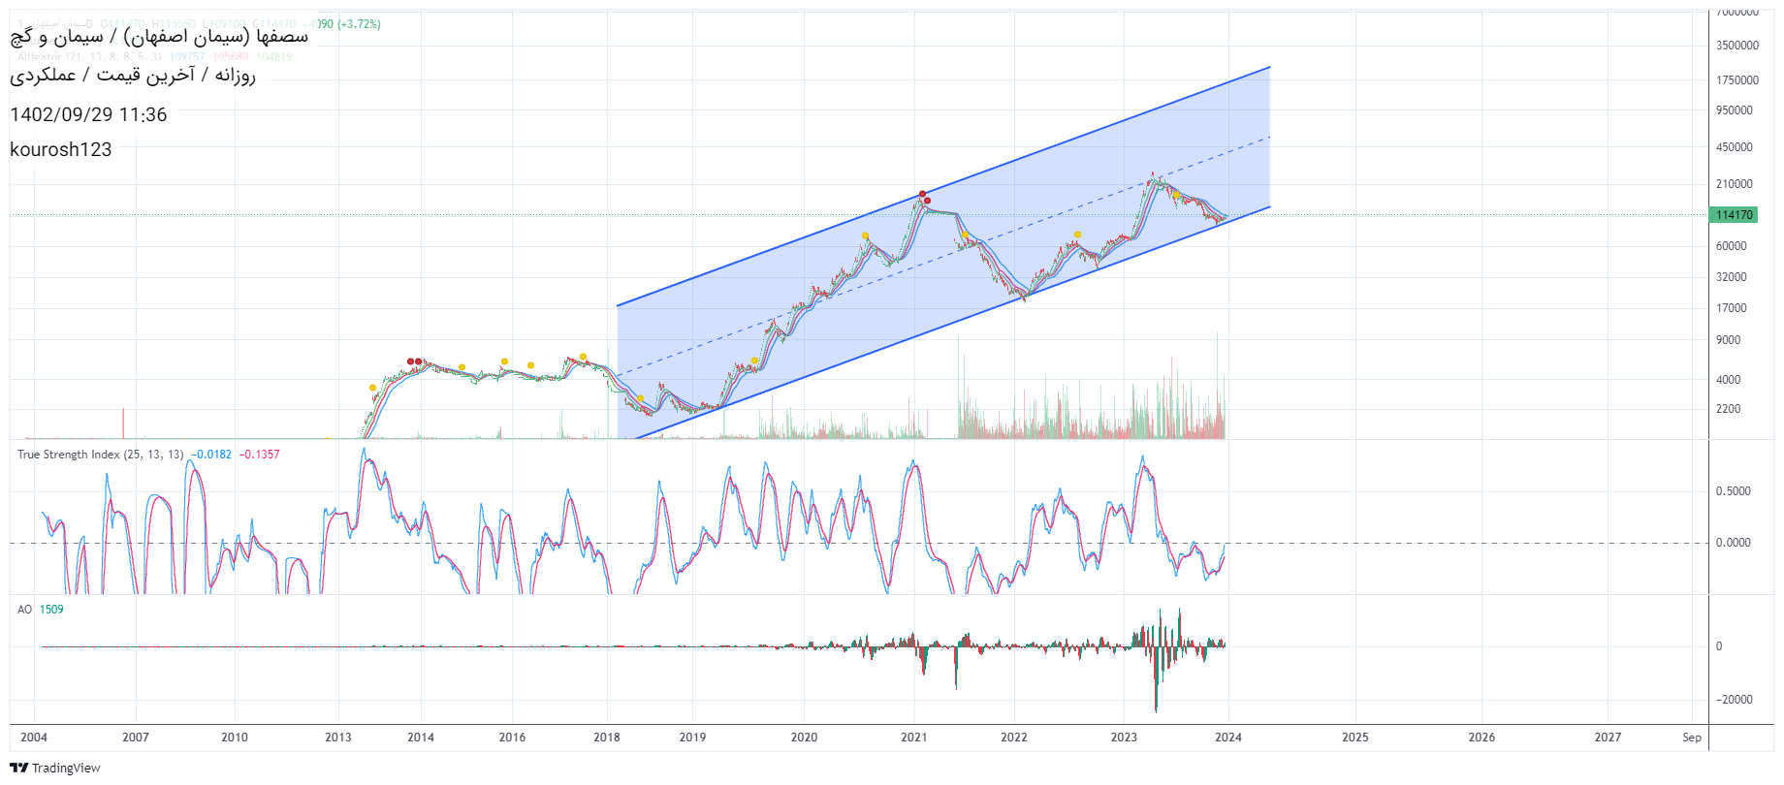
Task: Click the 2019 label on time axis
Action: 692,738
